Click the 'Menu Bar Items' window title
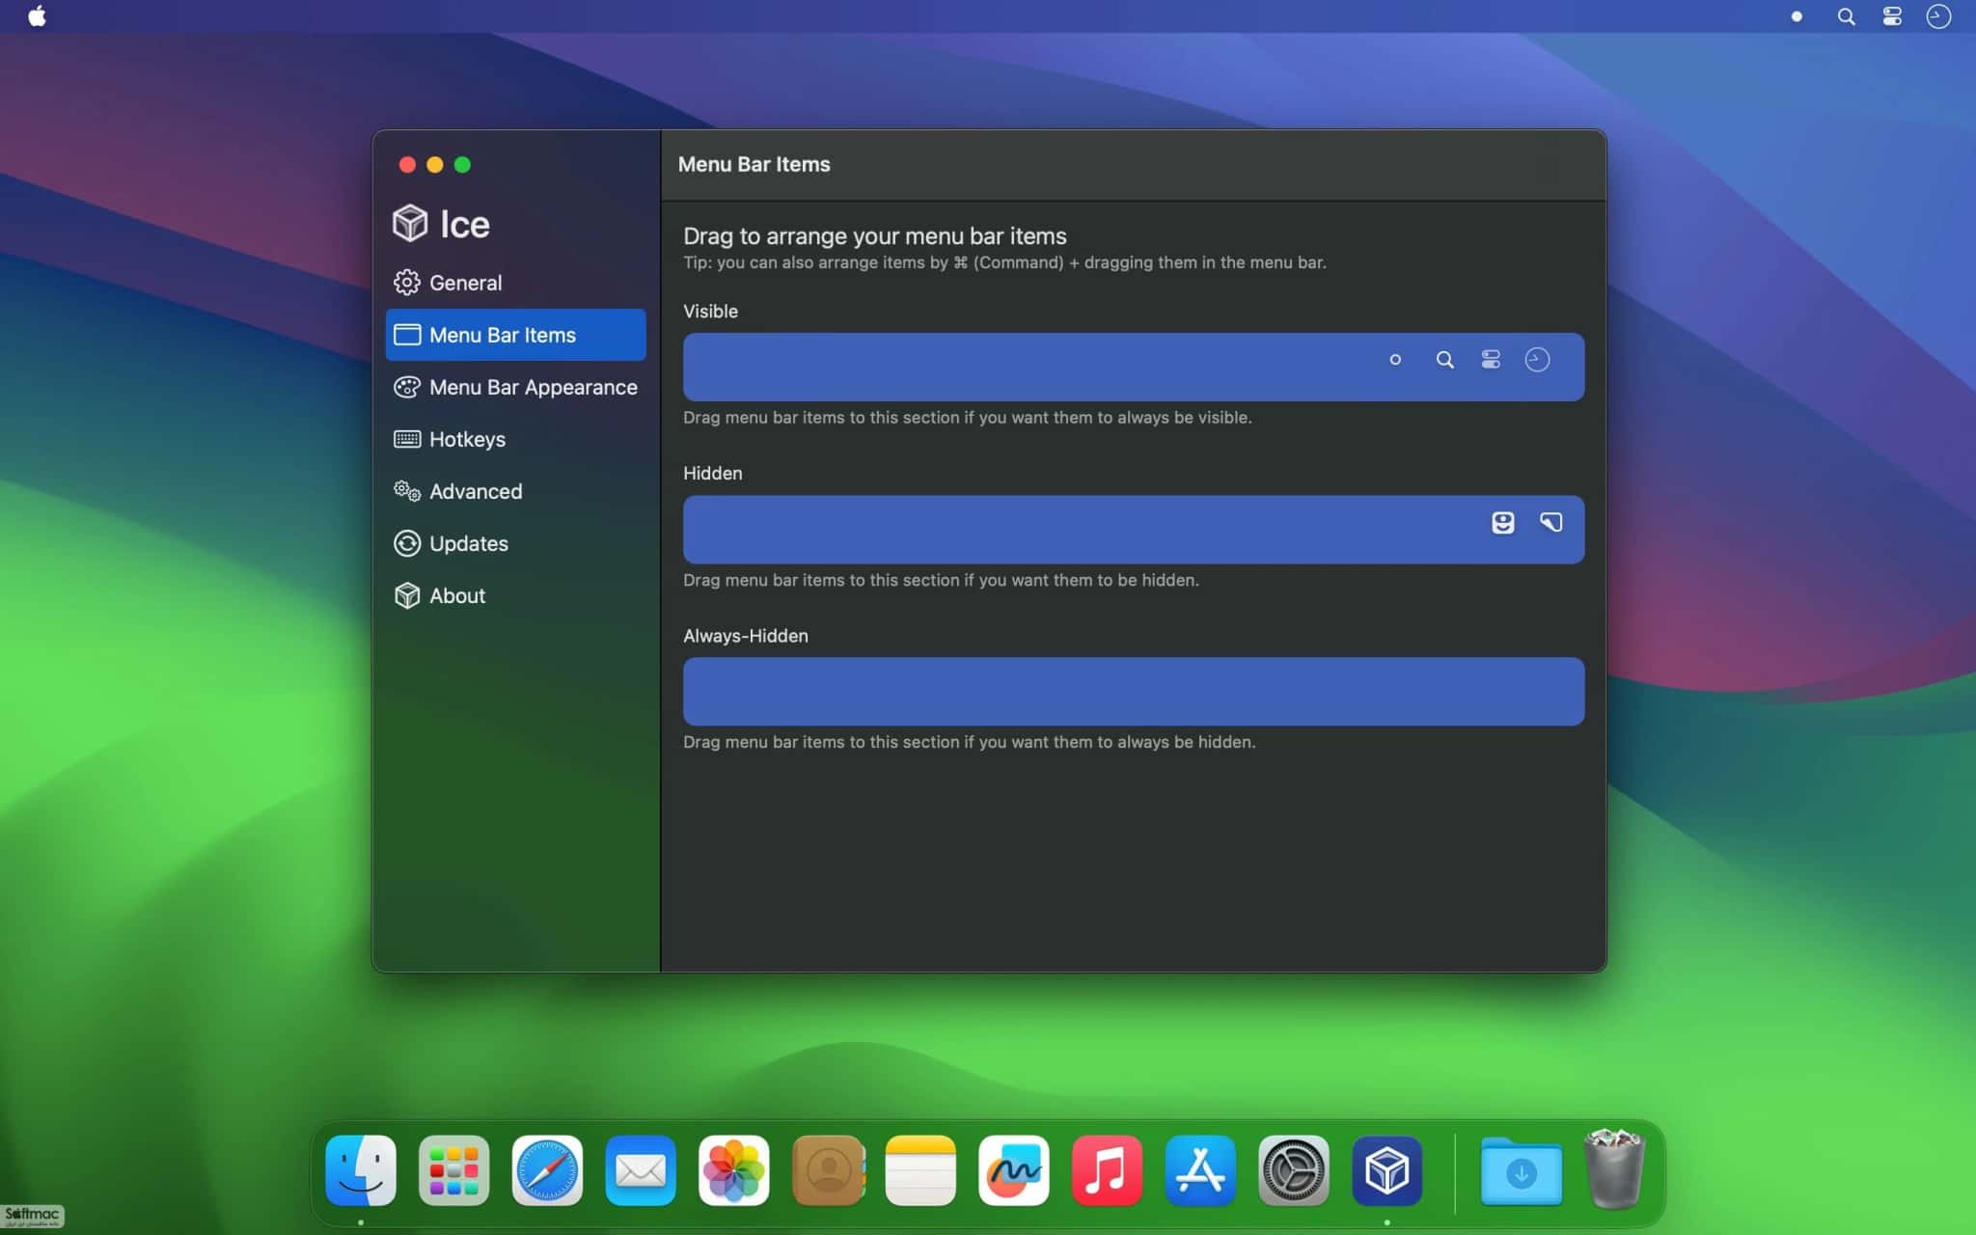Image resolution: width=1976 pixels, height=1235 pixels. tap(754, 164)
